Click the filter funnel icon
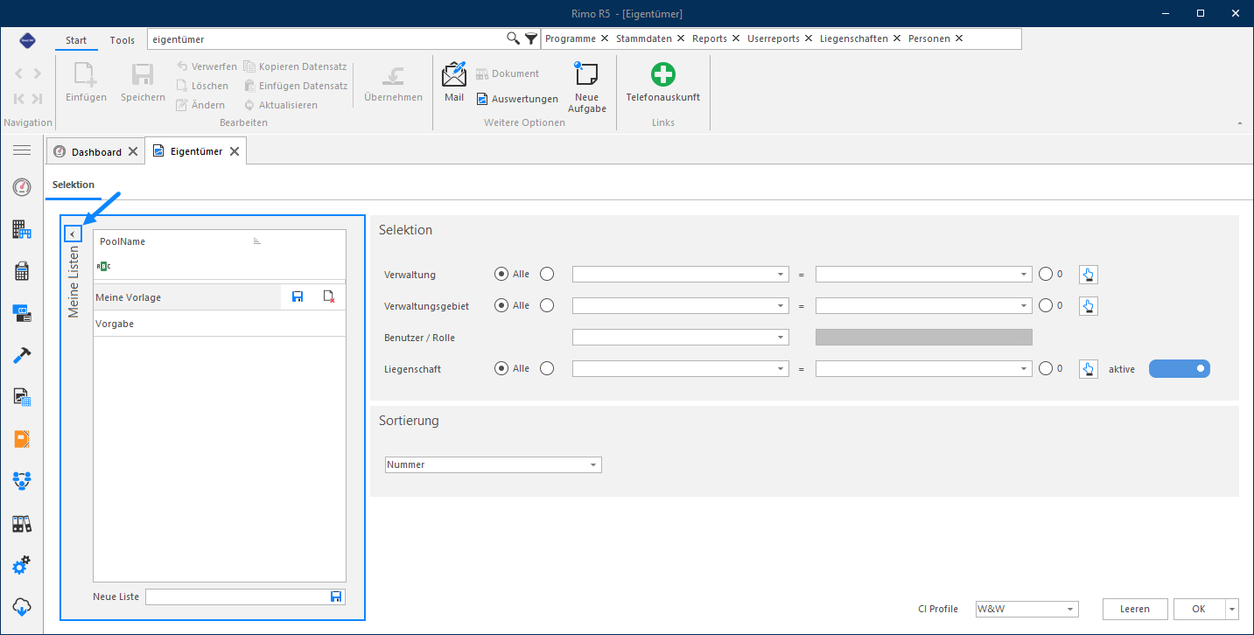1254x635 pixels. 530,38
